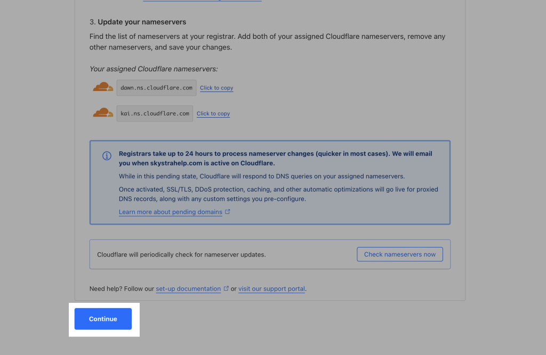Click the 'Once activated, SSL/TLS' paragraph

click(278, 194)
